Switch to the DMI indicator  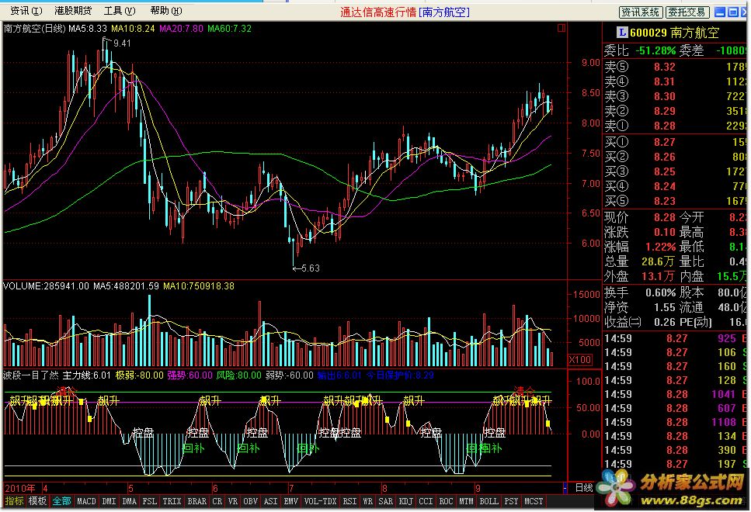(x=110, y=501)
